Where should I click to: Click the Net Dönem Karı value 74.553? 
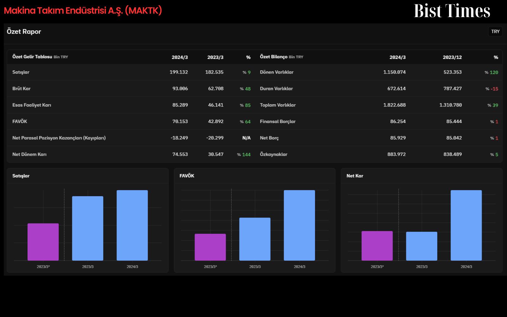coord(180,154)
